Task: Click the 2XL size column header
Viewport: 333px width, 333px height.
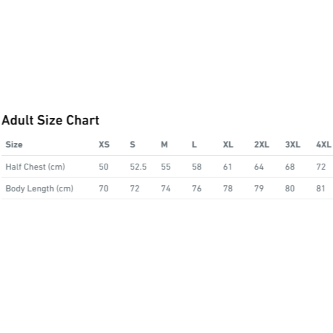Action: 262,145
